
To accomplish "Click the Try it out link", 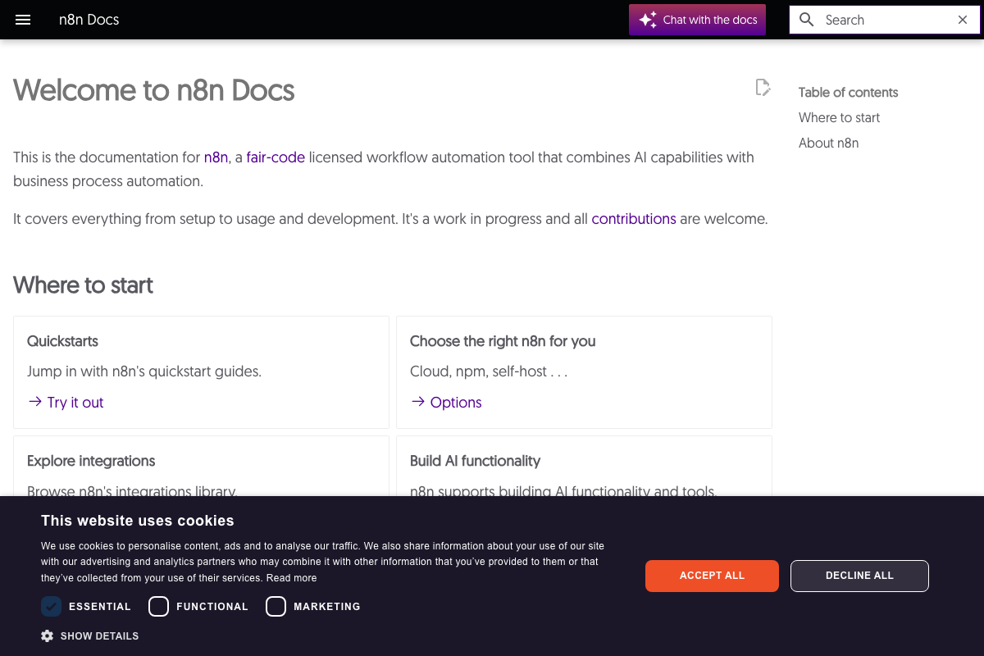I will point(75,402).
